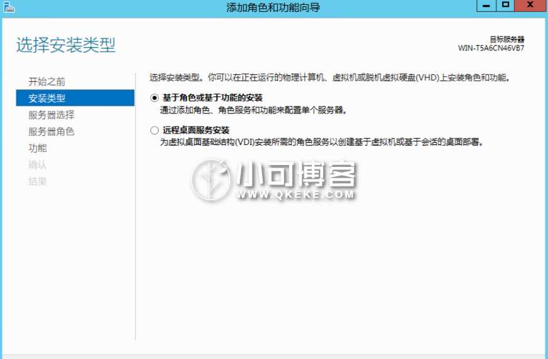The image size is (548, 359).
Task: Open the 服务器选择 step in sidebar
Action: [x=52, y=115]
